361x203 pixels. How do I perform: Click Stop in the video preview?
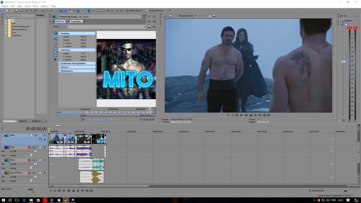point(251,115)
